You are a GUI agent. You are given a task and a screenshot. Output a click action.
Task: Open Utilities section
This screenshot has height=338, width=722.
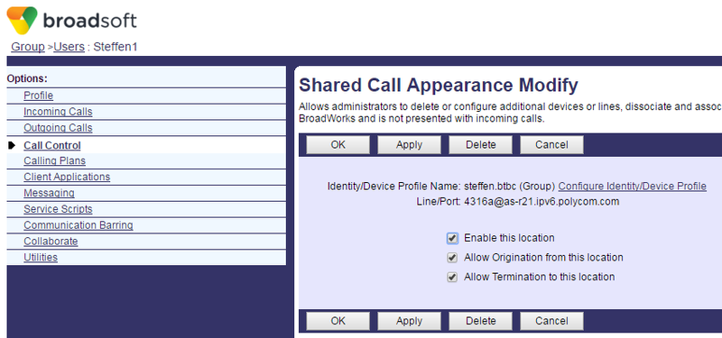pos(41,257)
